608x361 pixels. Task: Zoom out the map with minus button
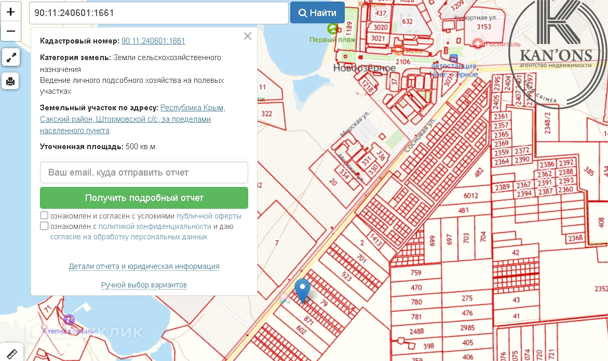tap(11, 32)
